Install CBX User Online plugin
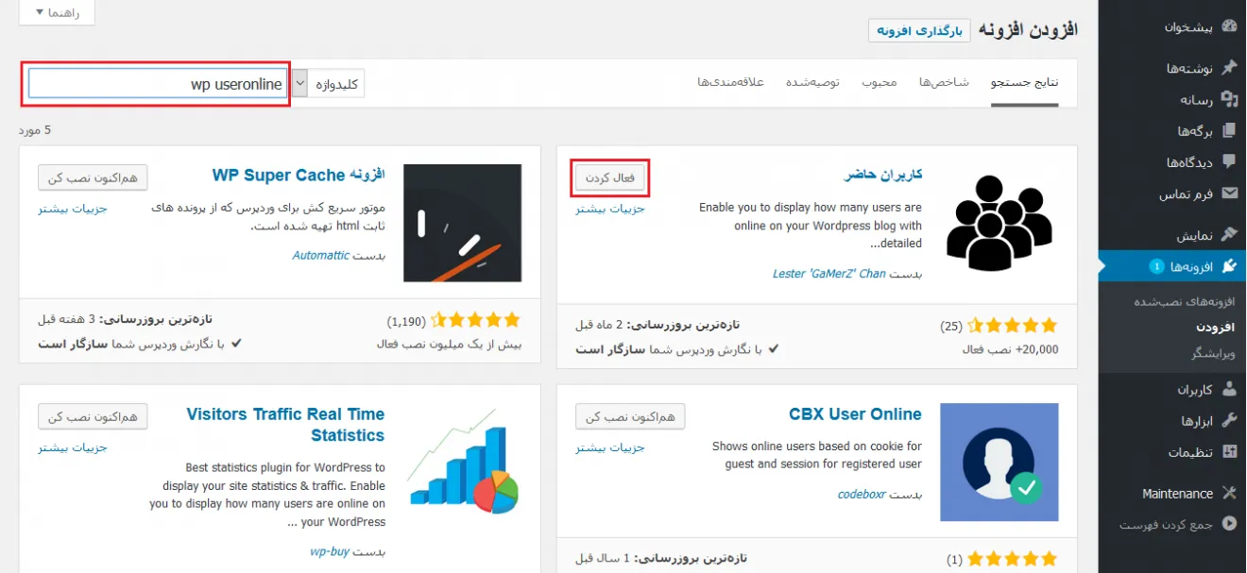This screenshot has width=1247, height=573. click(x=630, y=416)
